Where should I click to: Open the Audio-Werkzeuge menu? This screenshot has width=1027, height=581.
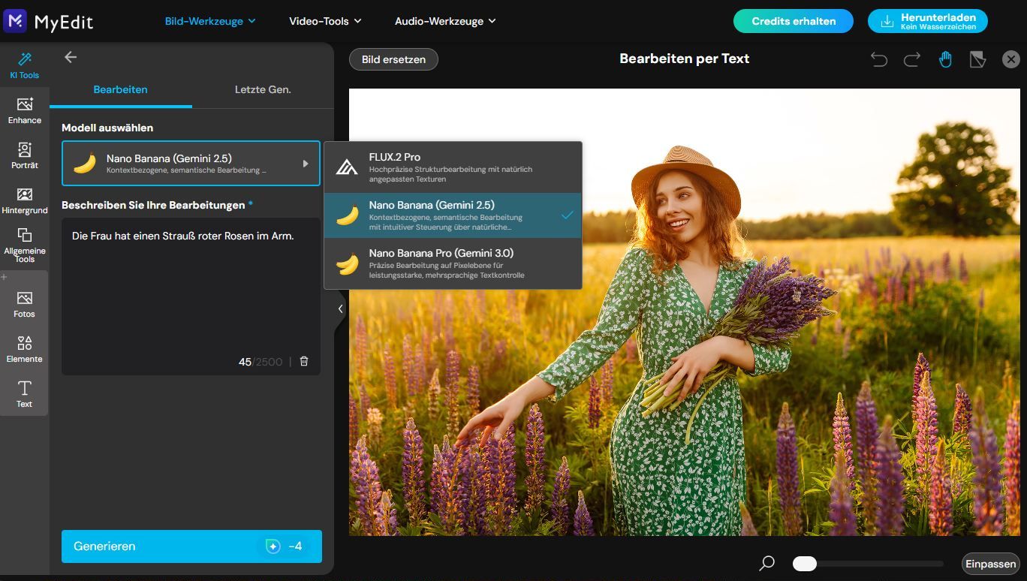point(445,21)
